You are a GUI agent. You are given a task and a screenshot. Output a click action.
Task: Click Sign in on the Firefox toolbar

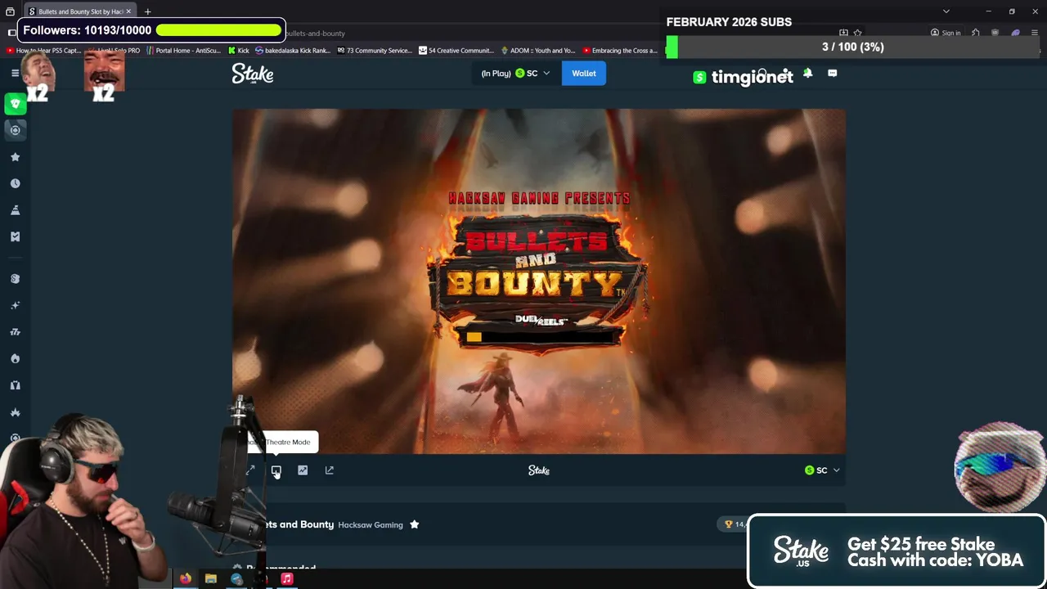(x=946, y=33)
